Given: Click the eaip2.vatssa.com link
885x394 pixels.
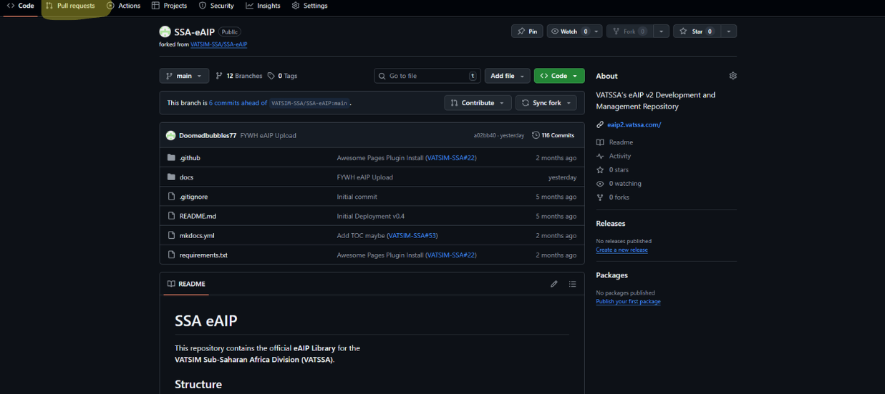Looking at the screenshot, I should point(634,124).
